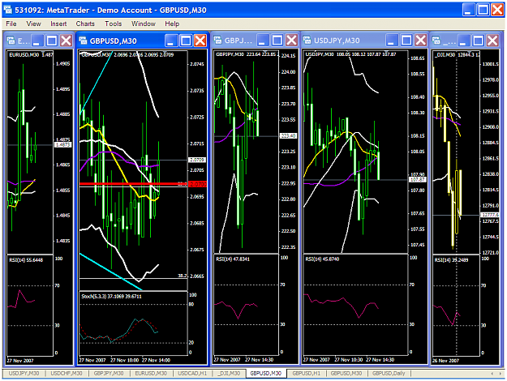The width and height of the screenshot is (507, 381).
Task: Maximize the USDJPY,M30 chart window
Action: (x=406, y=41)
